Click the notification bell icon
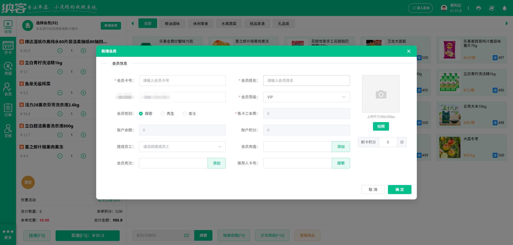Image resolution: width=513 pixels, height=245 pixels. (x=504, y=8)
